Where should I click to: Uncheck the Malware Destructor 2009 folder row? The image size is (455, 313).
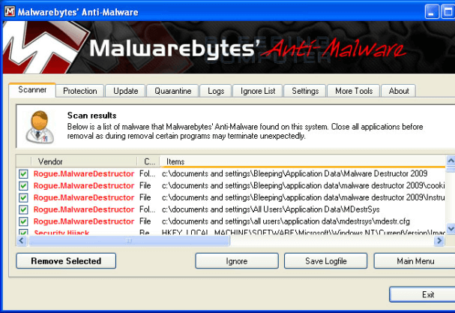[23, 174]
